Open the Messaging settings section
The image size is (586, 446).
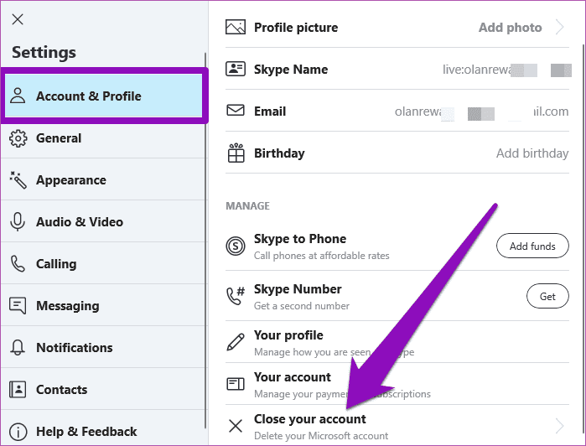(x=103, y=305)
